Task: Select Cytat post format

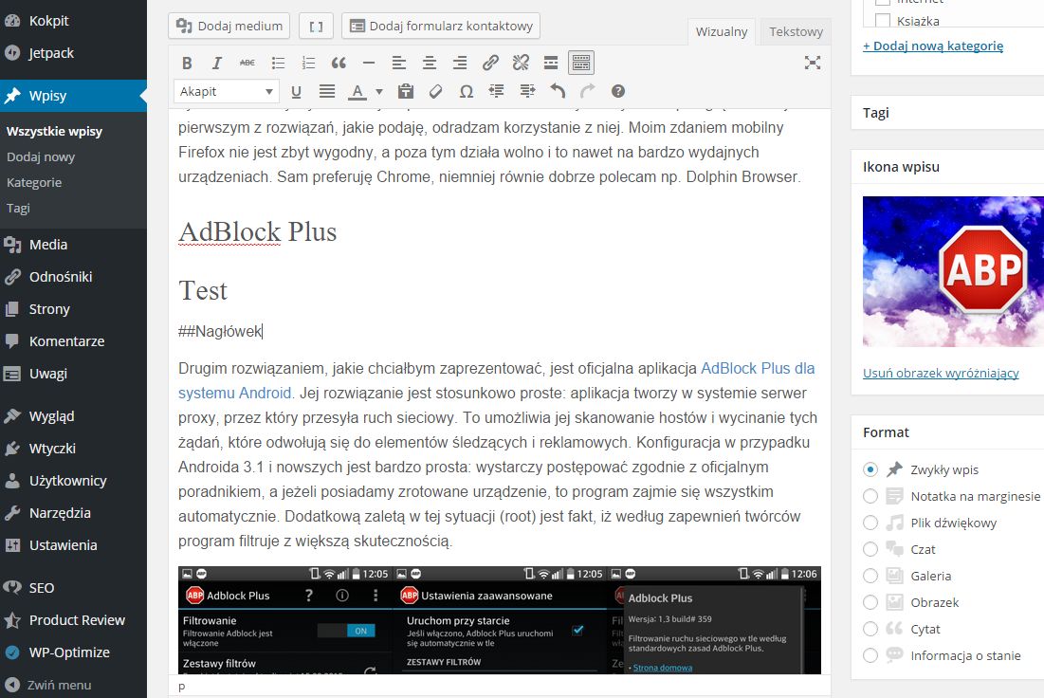Action: (870, 629)
